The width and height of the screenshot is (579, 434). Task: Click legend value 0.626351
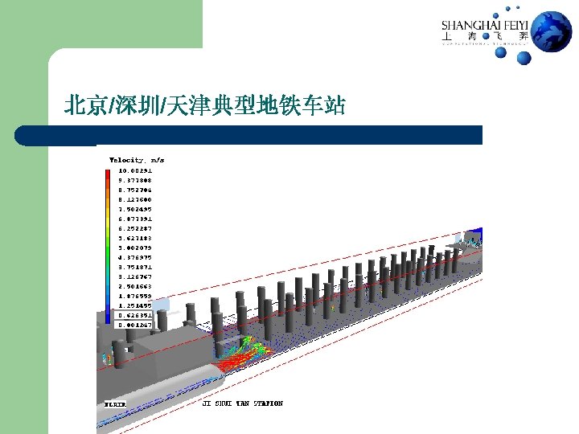(133, 315)
